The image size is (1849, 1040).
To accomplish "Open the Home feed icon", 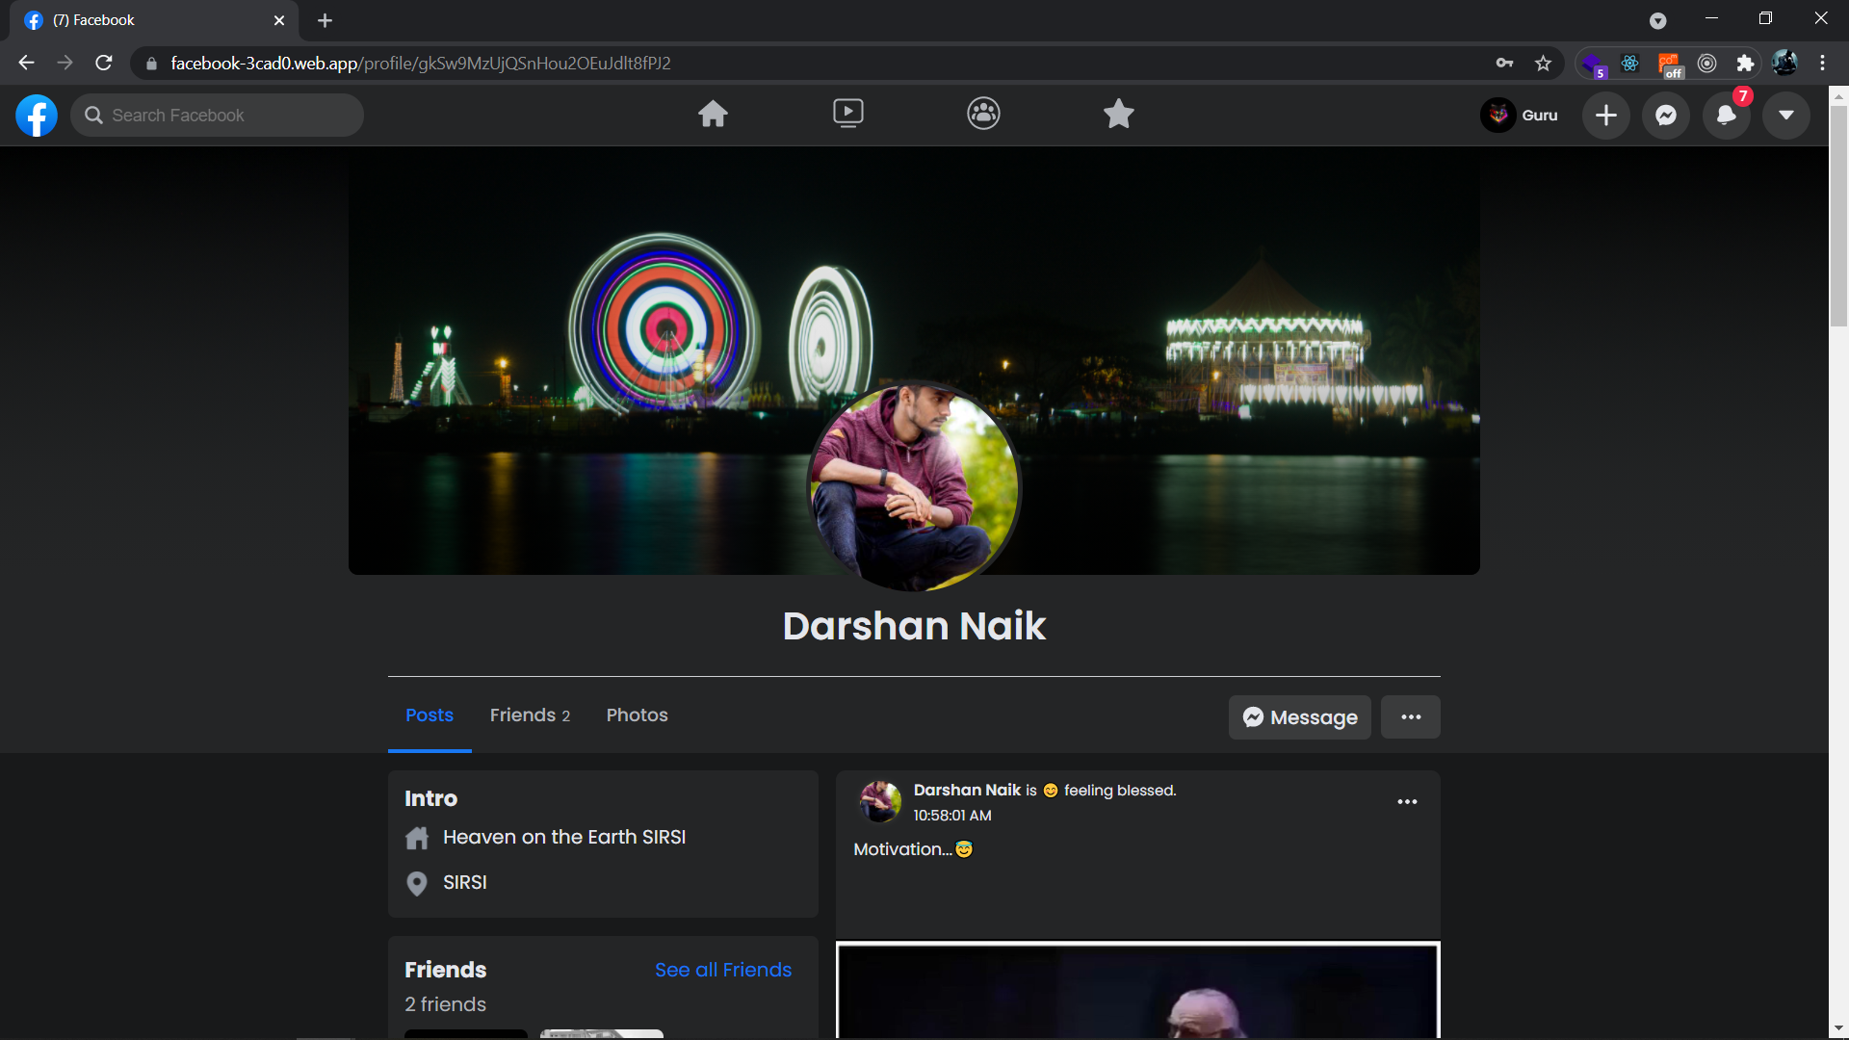I will [713, 115].
